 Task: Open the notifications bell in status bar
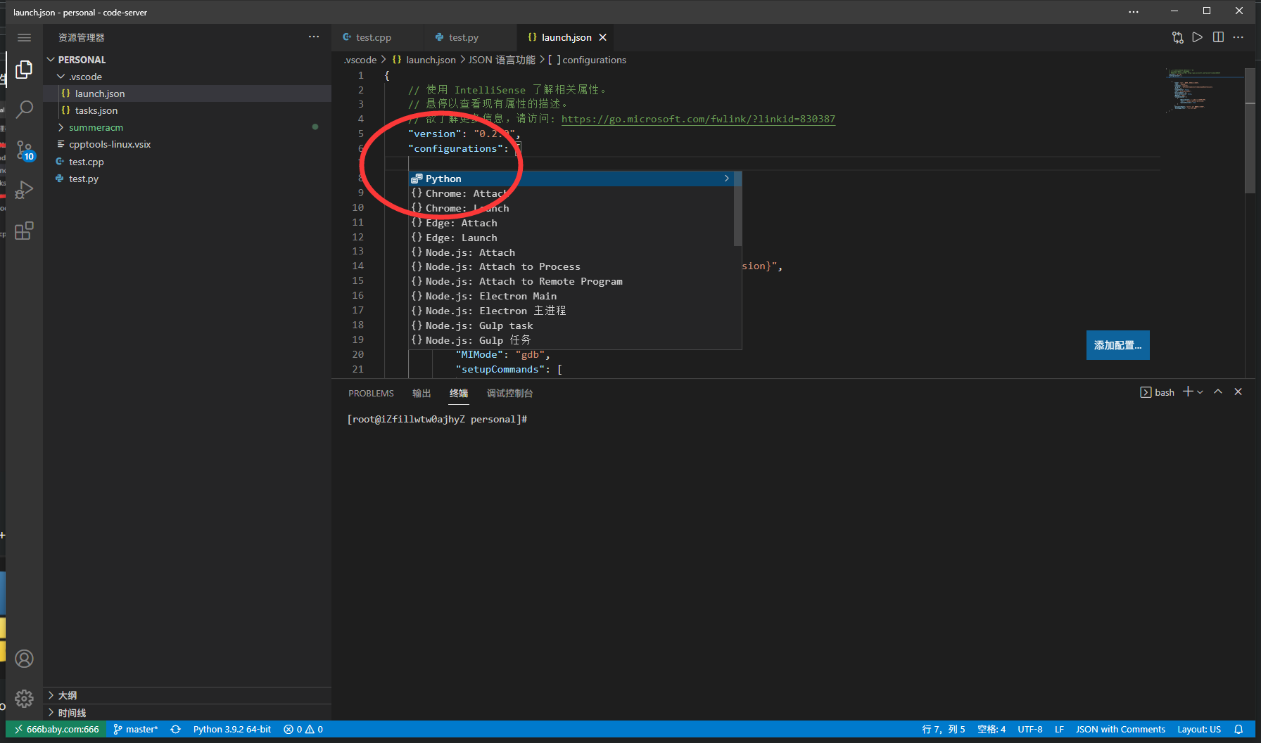(1238, 730)
